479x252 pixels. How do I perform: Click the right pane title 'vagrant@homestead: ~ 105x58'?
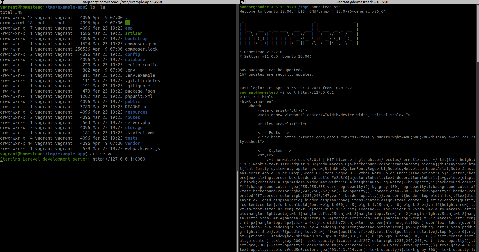[x=362, y=2]
